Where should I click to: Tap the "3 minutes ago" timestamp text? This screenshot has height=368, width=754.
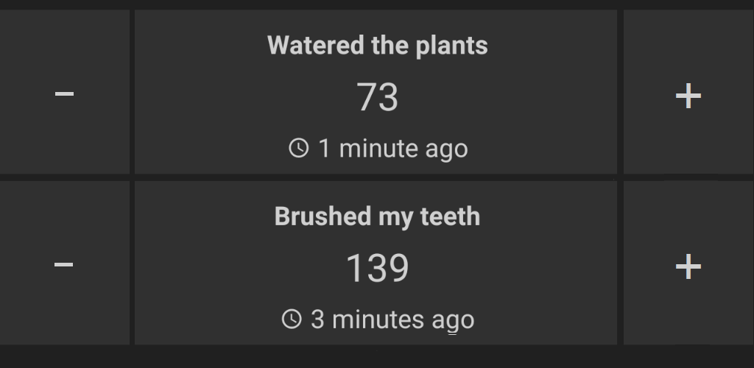click(x=392, y=319)
